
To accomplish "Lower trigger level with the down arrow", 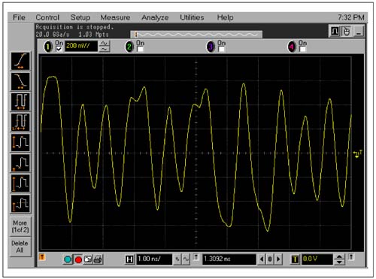I will pos(339,262).
